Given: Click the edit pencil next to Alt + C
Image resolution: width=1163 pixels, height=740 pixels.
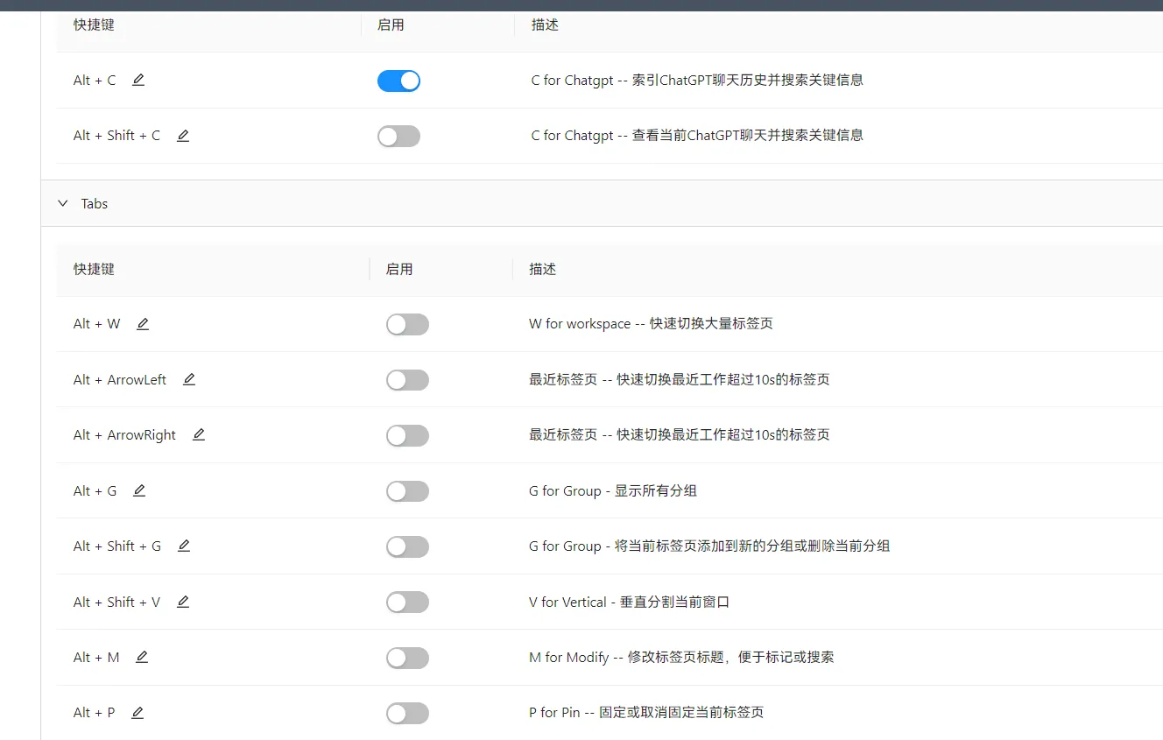Looking at the screenshot, I should click(x=138, y=80).
